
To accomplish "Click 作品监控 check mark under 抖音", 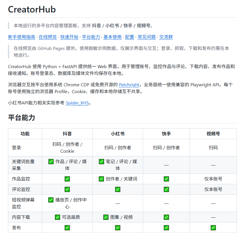I will click(67, 179).
